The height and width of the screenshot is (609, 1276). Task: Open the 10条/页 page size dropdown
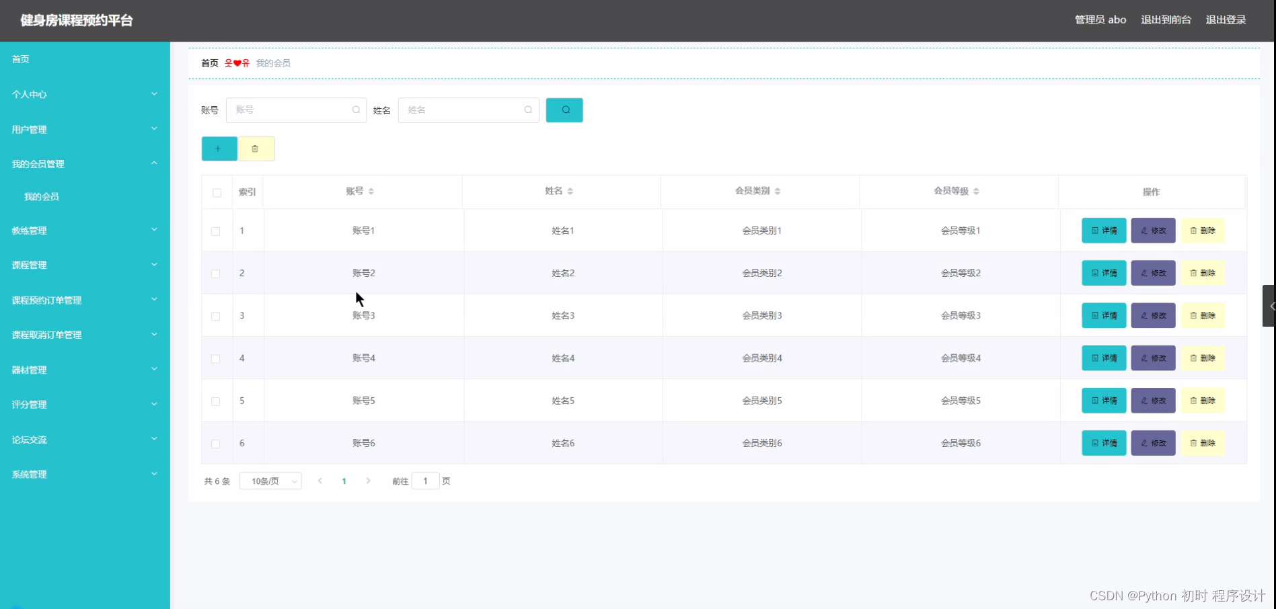tap(270, 481)
